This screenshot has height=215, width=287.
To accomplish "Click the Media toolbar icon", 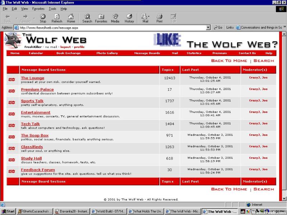I will pyautogui.click(x=115, y=18).
